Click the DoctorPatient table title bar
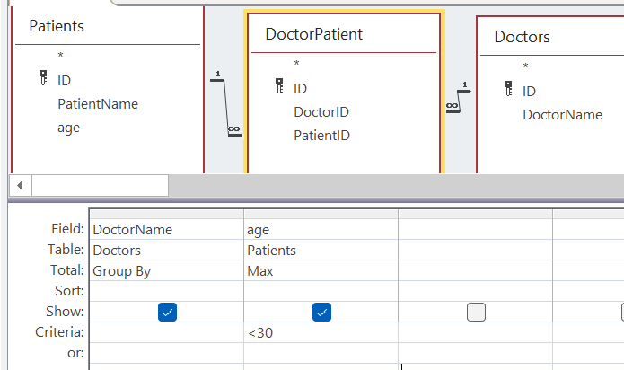Viewport: 624px width, 370px height. click(x=344, y=34)
